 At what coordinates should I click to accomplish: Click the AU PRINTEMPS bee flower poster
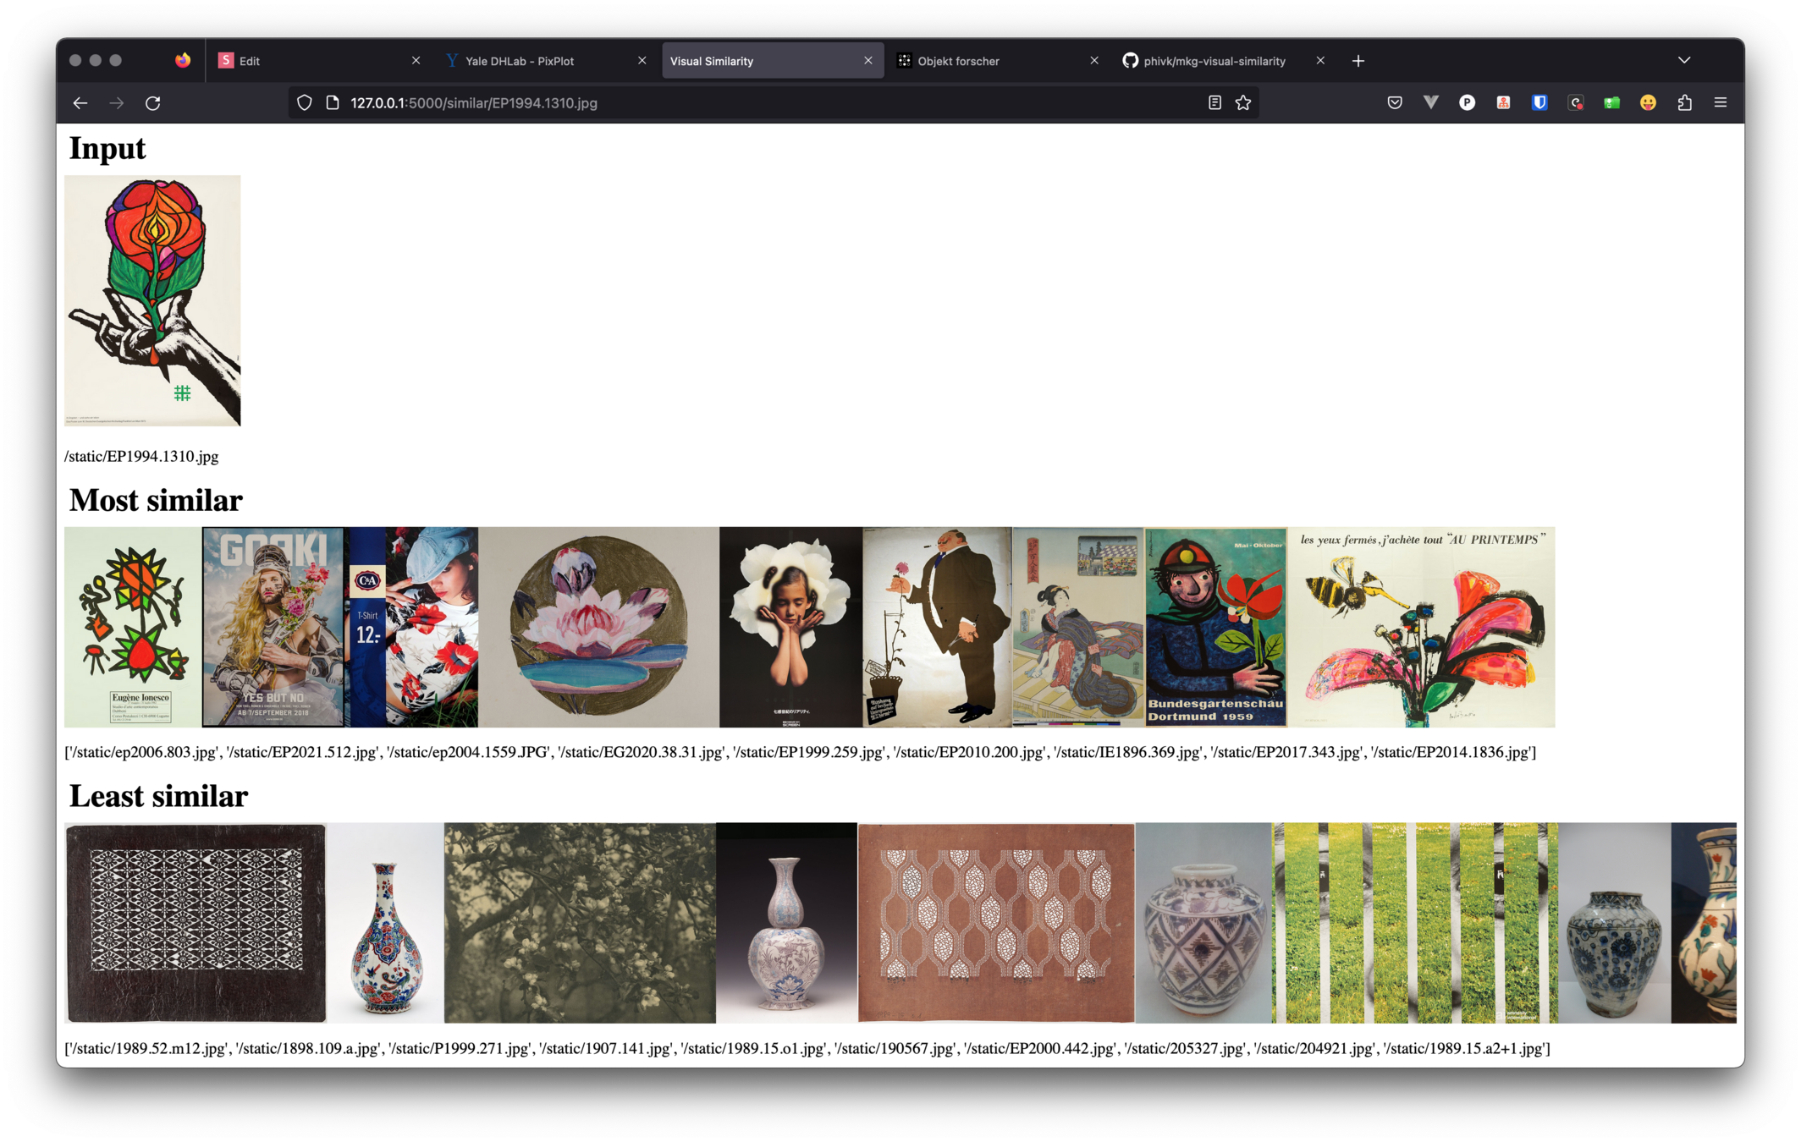coord(1422,627)
